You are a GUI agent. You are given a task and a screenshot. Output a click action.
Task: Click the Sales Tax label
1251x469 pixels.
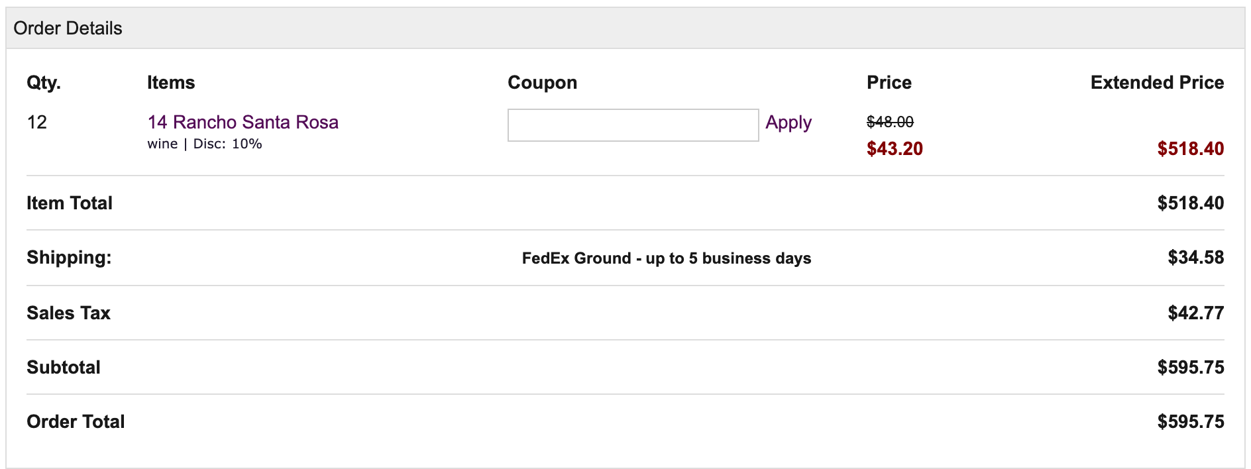pos(68,313)
